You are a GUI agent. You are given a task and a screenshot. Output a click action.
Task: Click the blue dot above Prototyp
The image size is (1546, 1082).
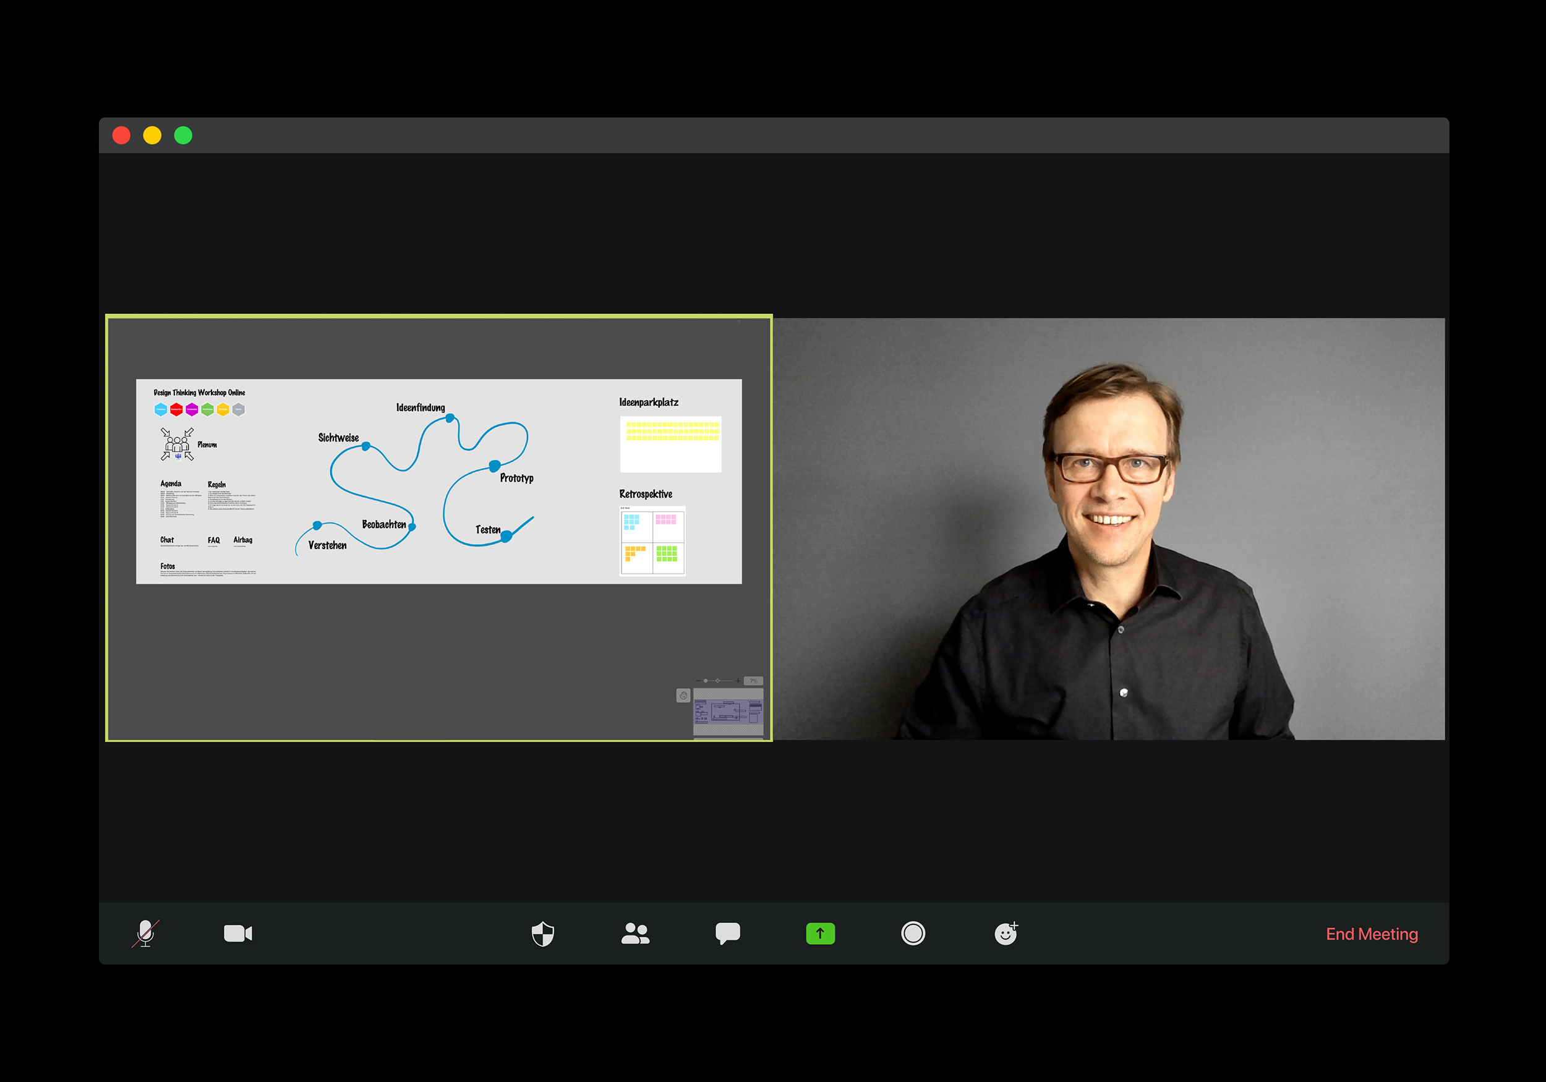tap(494, 466)
